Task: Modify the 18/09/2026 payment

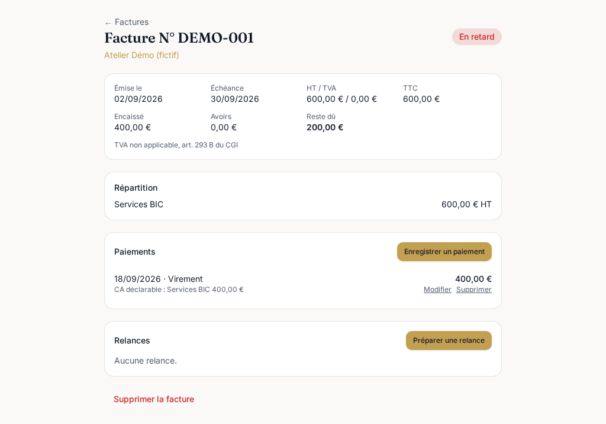Action: [437, 290]
